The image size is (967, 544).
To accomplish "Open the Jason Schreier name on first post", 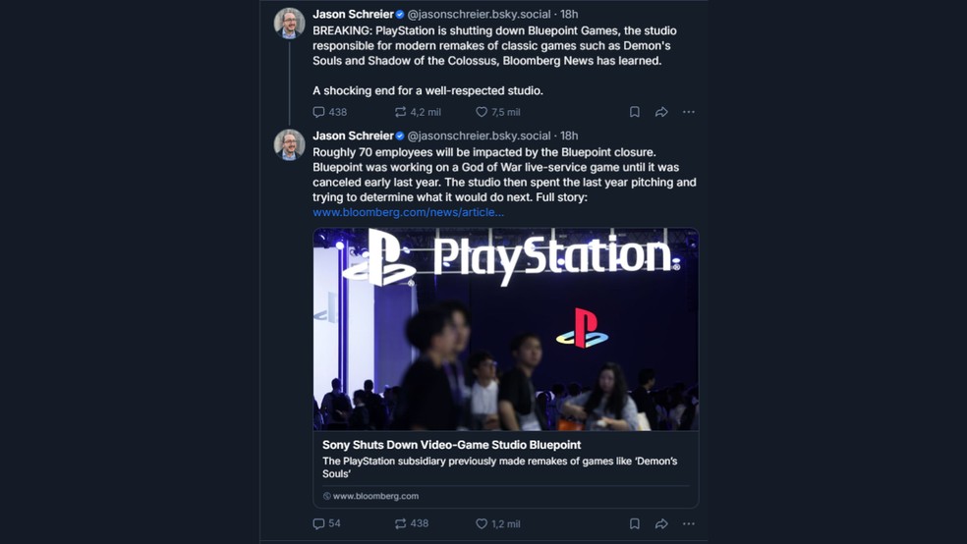I will pyautogui.click(x=353, y=15).
